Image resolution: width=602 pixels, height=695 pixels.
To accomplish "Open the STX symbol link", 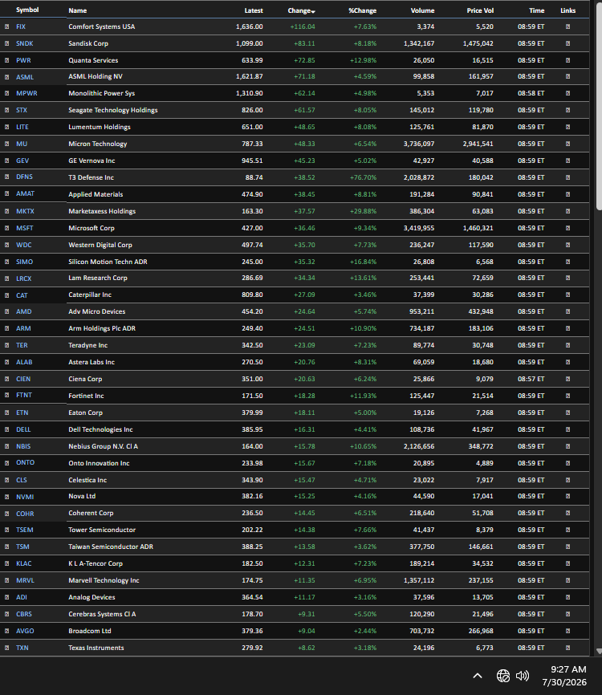I will (x=22, y=111).
